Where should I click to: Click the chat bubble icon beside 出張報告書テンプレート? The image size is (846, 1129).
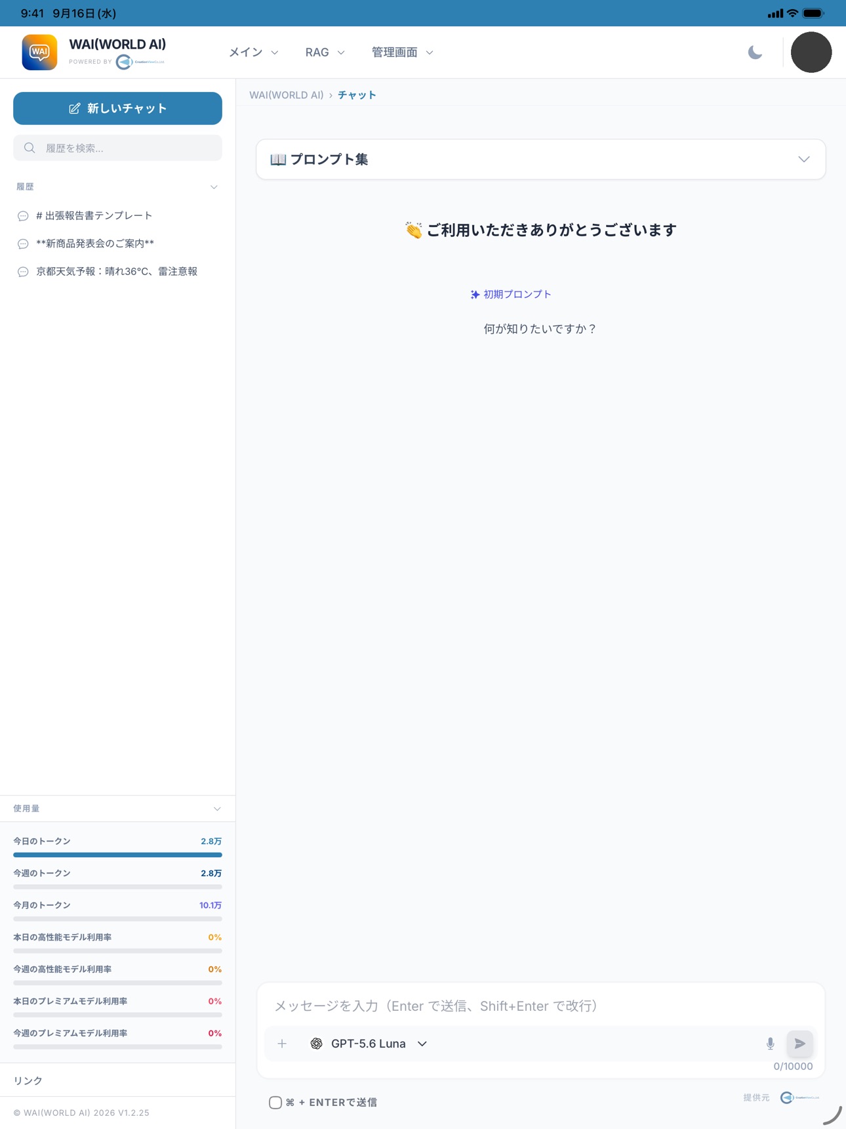(23, 216)
